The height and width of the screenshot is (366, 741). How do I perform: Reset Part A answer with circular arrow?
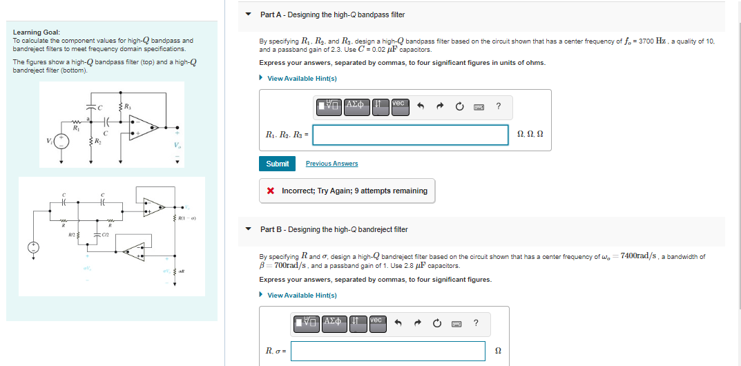(x=459, y=107)
